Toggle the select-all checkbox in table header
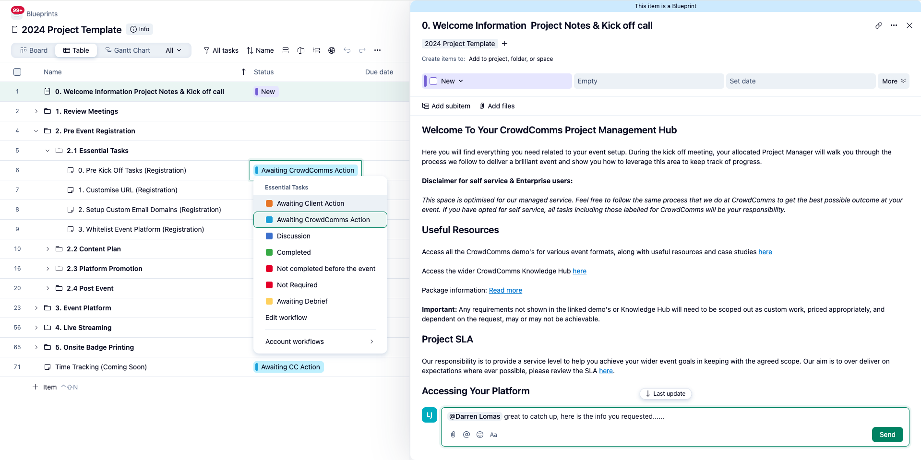The width and height of the screenshot is (921, 460). pyautogui.click(x=17, y=72)
